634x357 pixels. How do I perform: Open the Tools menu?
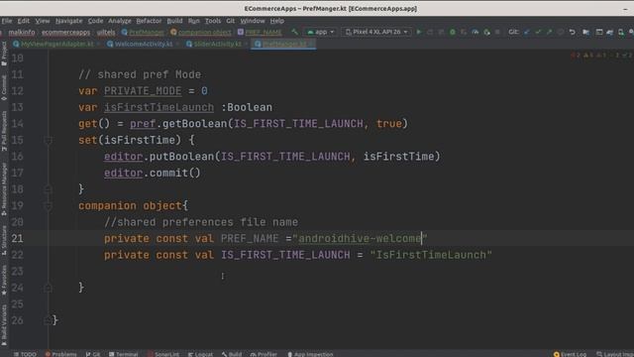213,21
